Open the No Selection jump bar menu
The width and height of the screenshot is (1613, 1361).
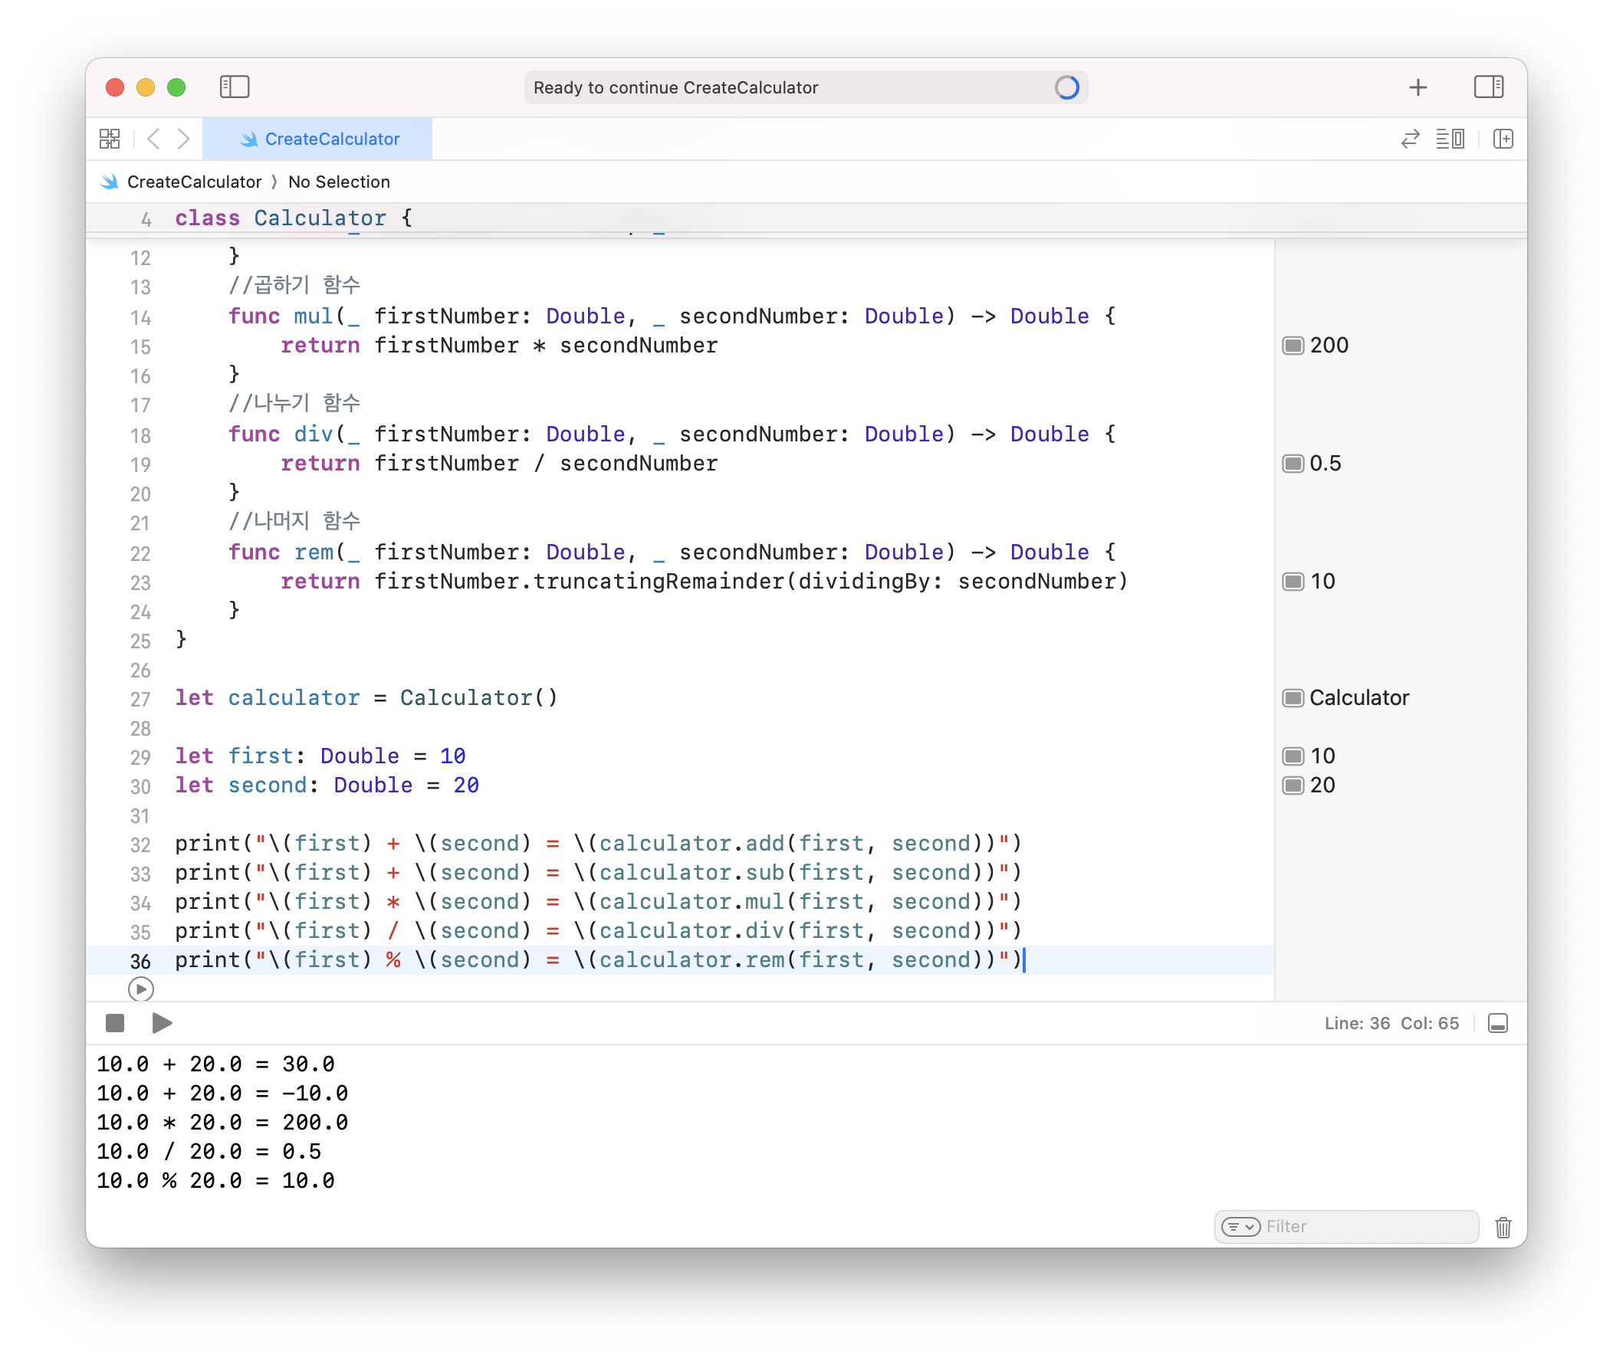coord(339,182)
